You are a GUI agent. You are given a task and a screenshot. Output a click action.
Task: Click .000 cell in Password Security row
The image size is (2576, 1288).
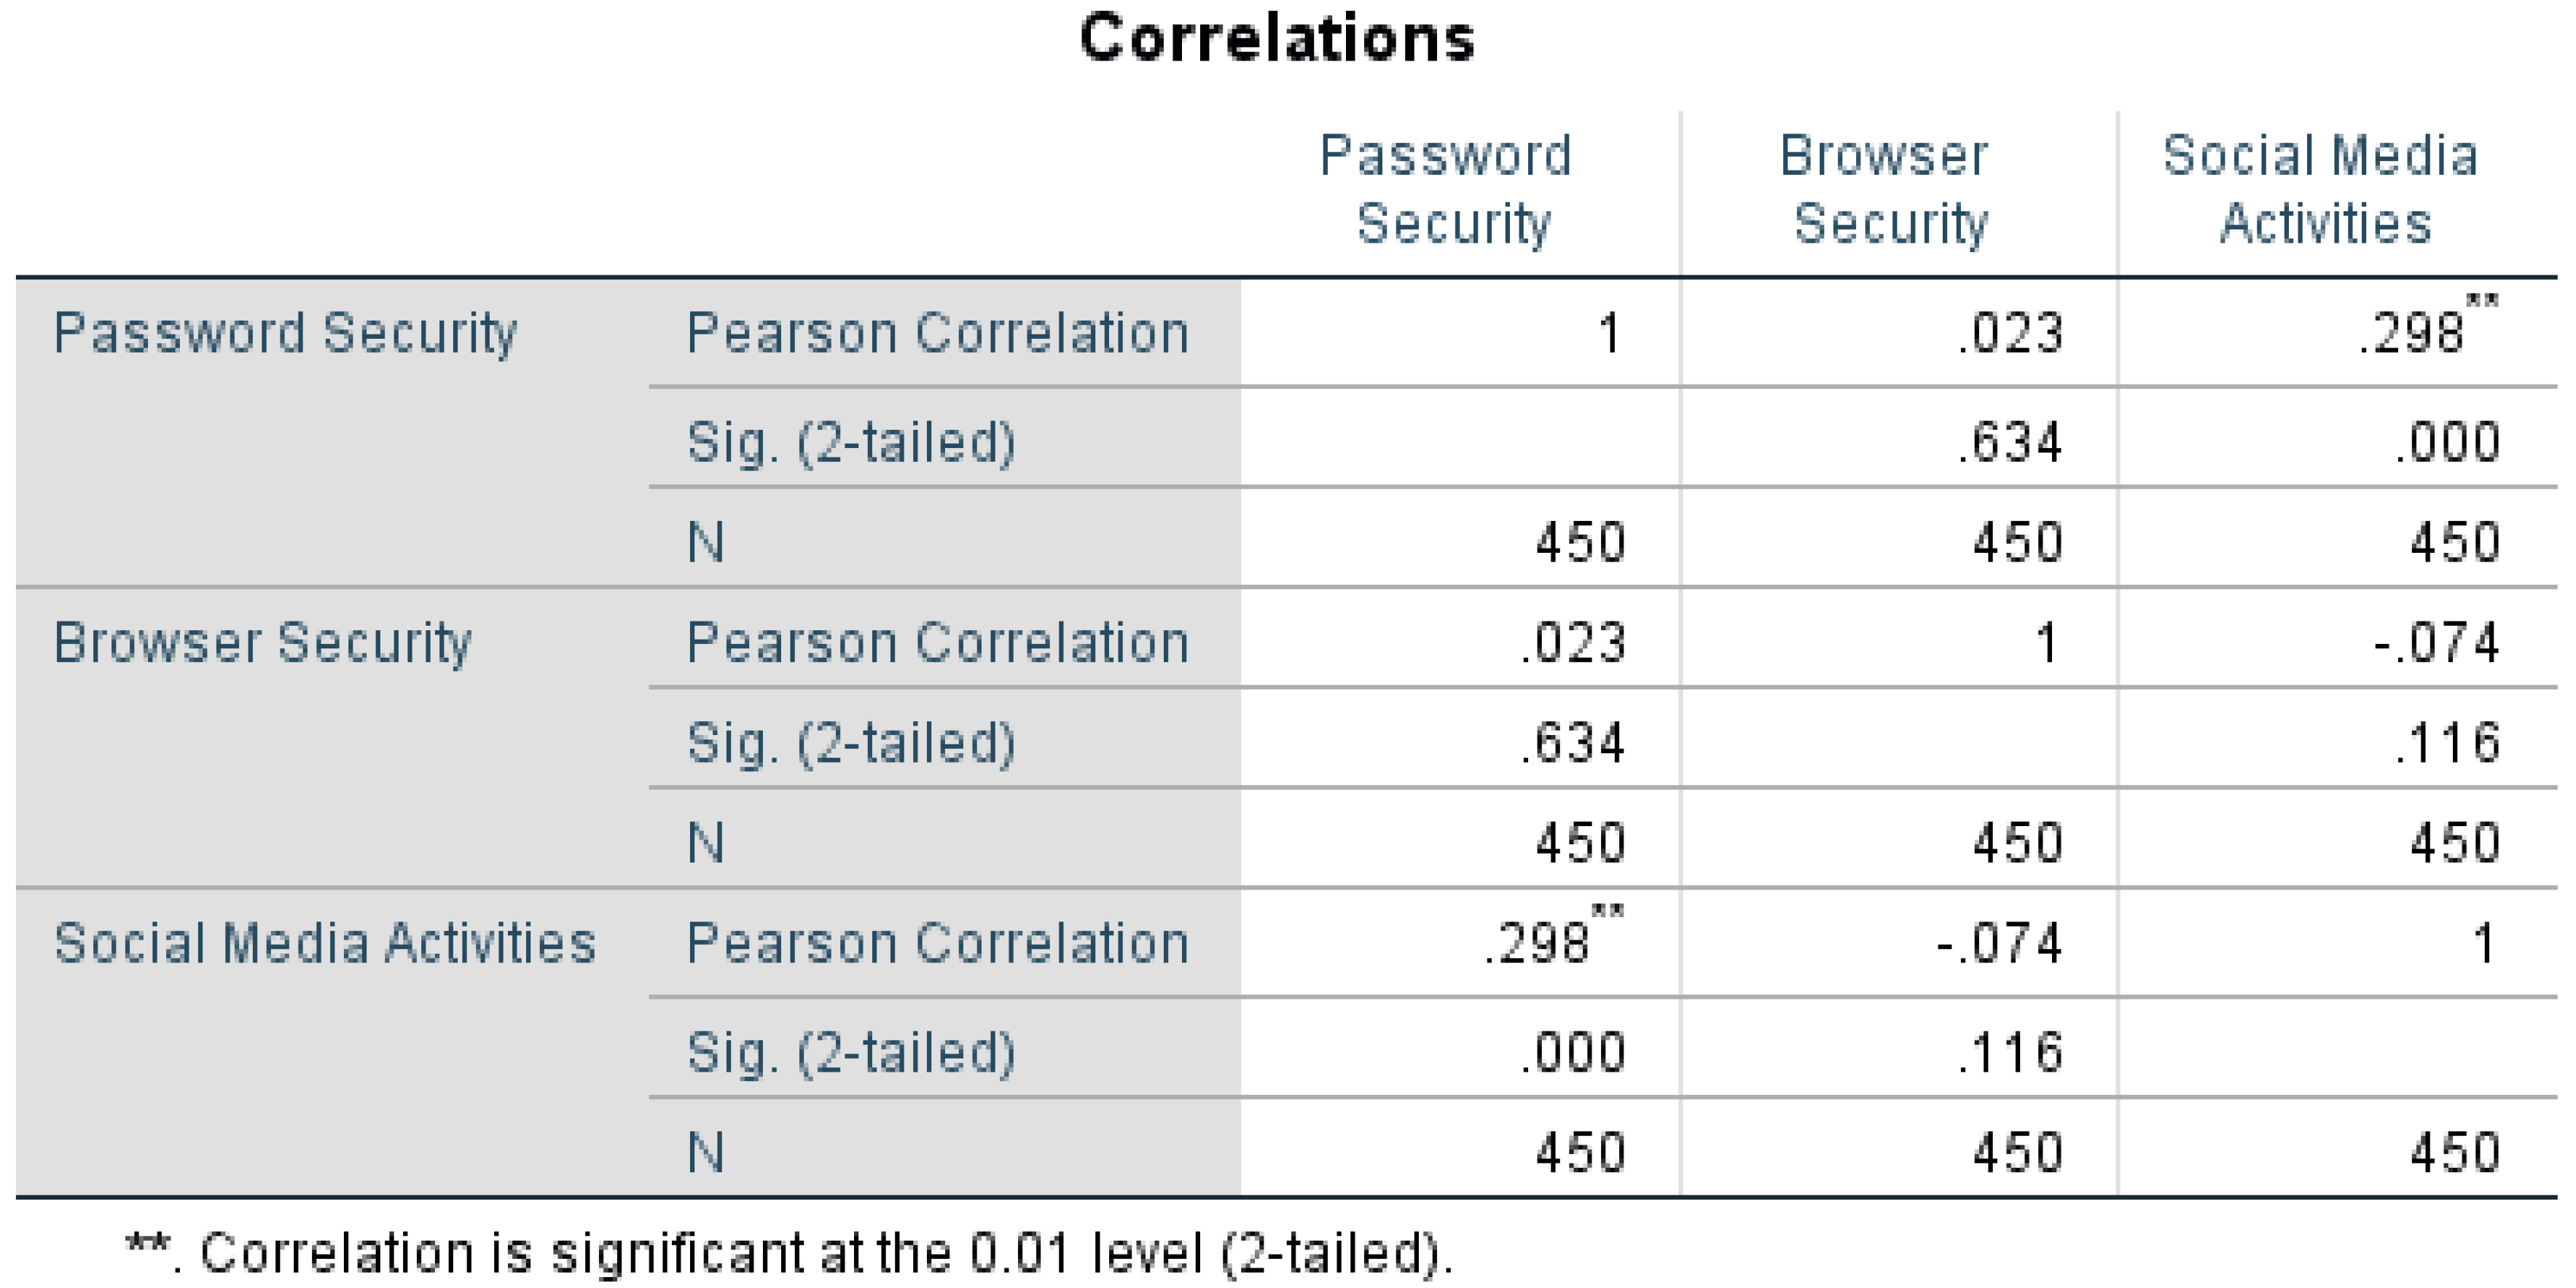pos(2447,442)
